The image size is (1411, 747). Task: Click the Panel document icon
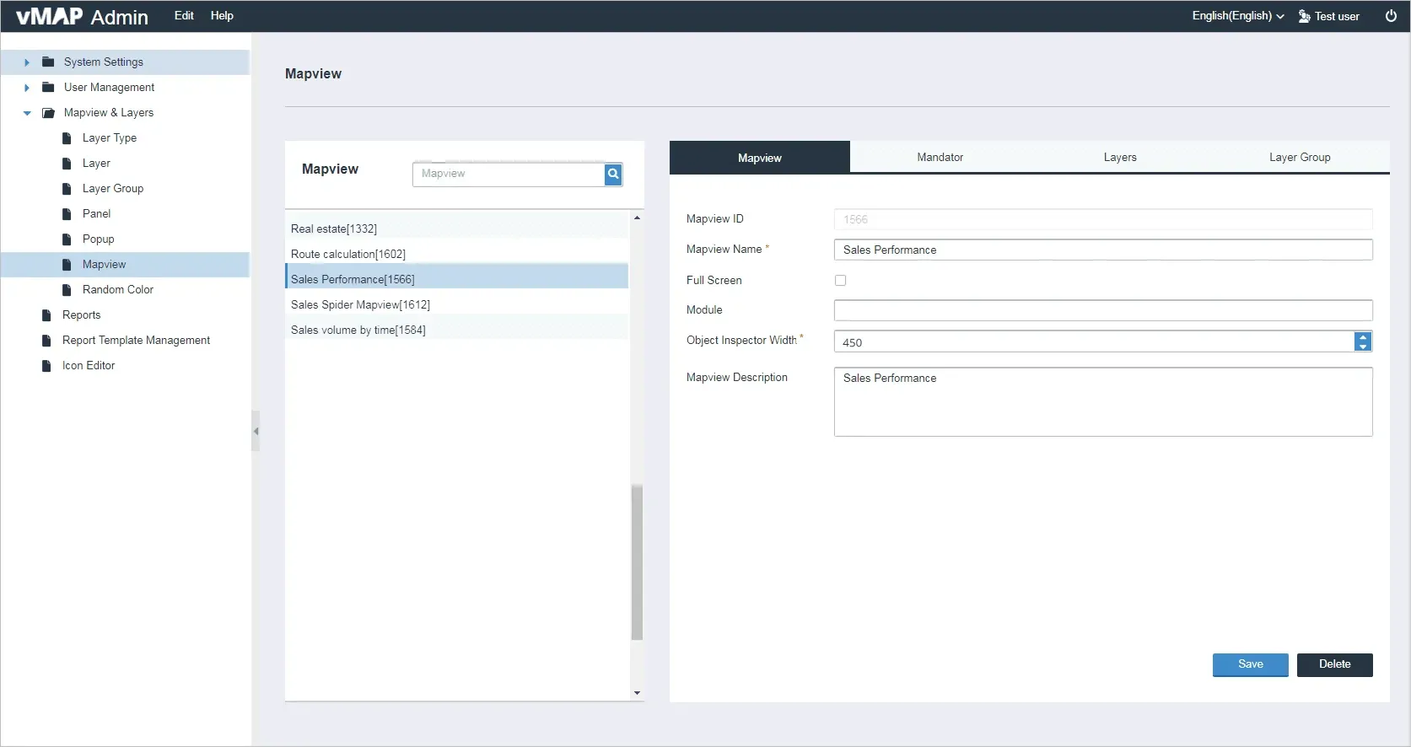tap(67, 213)
